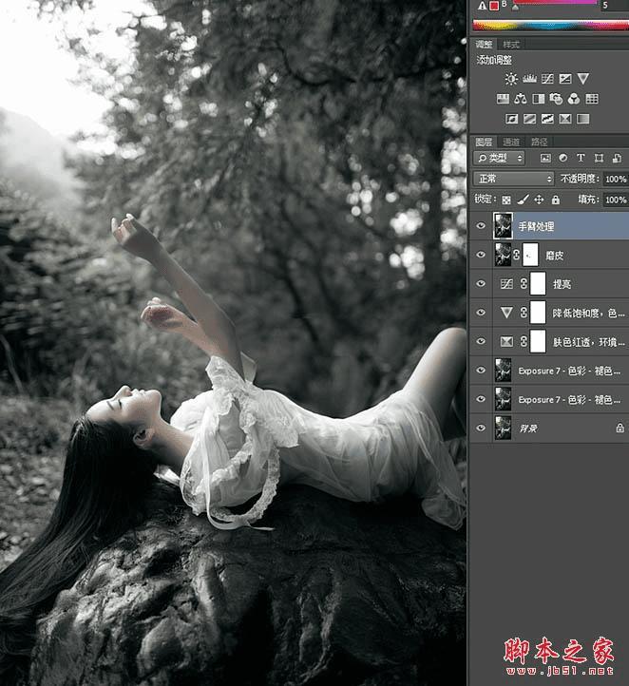Click the red color swatch
The height and width of the screenshot is (686, 629).
tap(494, 6)
